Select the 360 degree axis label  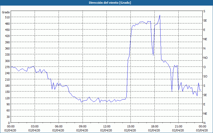tap(7, 48)
